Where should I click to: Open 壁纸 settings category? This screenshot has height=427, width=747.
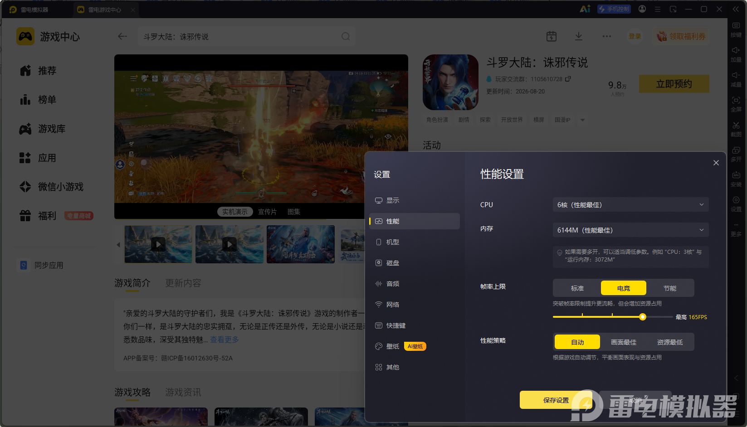(415, 346)
